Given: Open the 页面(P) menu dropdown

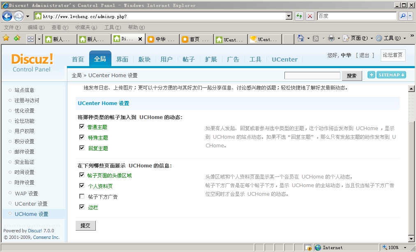Looking at the screenshot, I should [x=358, y=39].
